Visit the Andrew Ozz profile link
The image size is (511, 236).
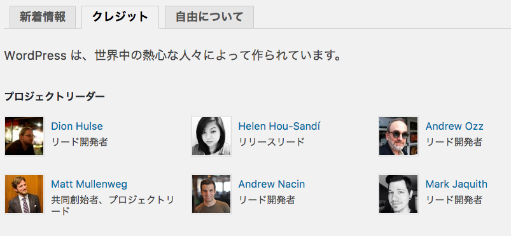coord(454,126)
